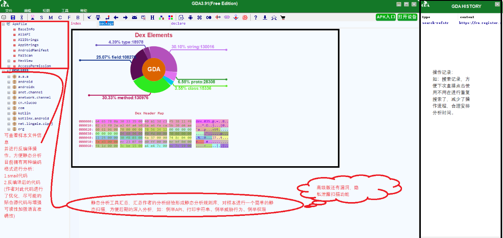
Task: Open the 视图 menu
Action: click(46, 10)
